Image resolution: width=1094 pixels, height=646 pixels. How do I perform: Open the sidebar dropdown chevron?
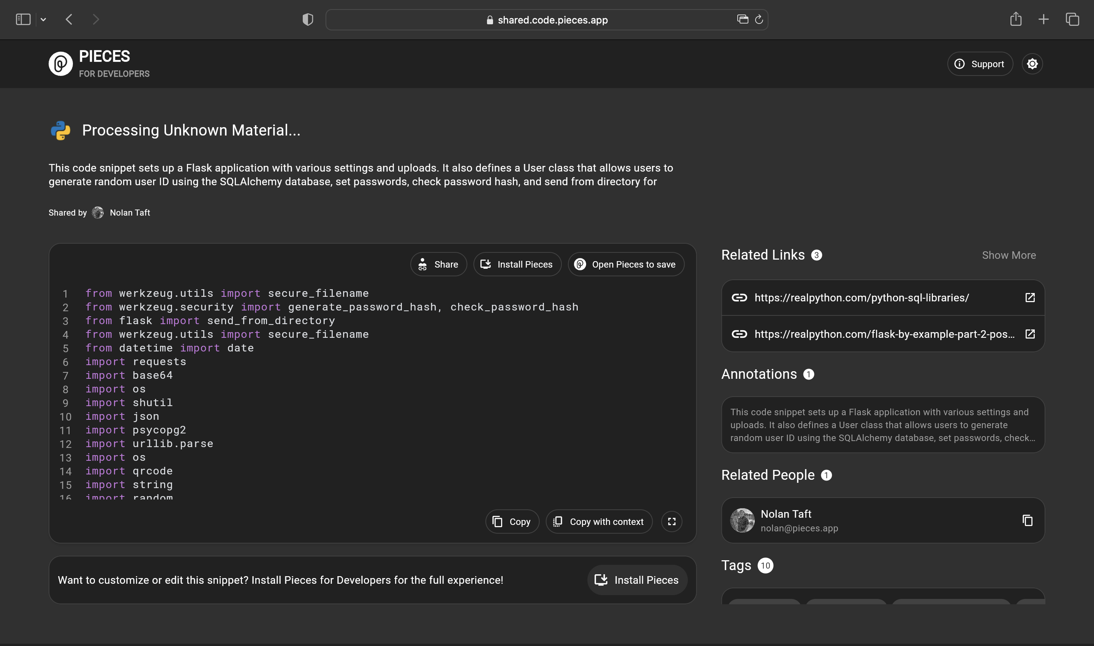43,20
